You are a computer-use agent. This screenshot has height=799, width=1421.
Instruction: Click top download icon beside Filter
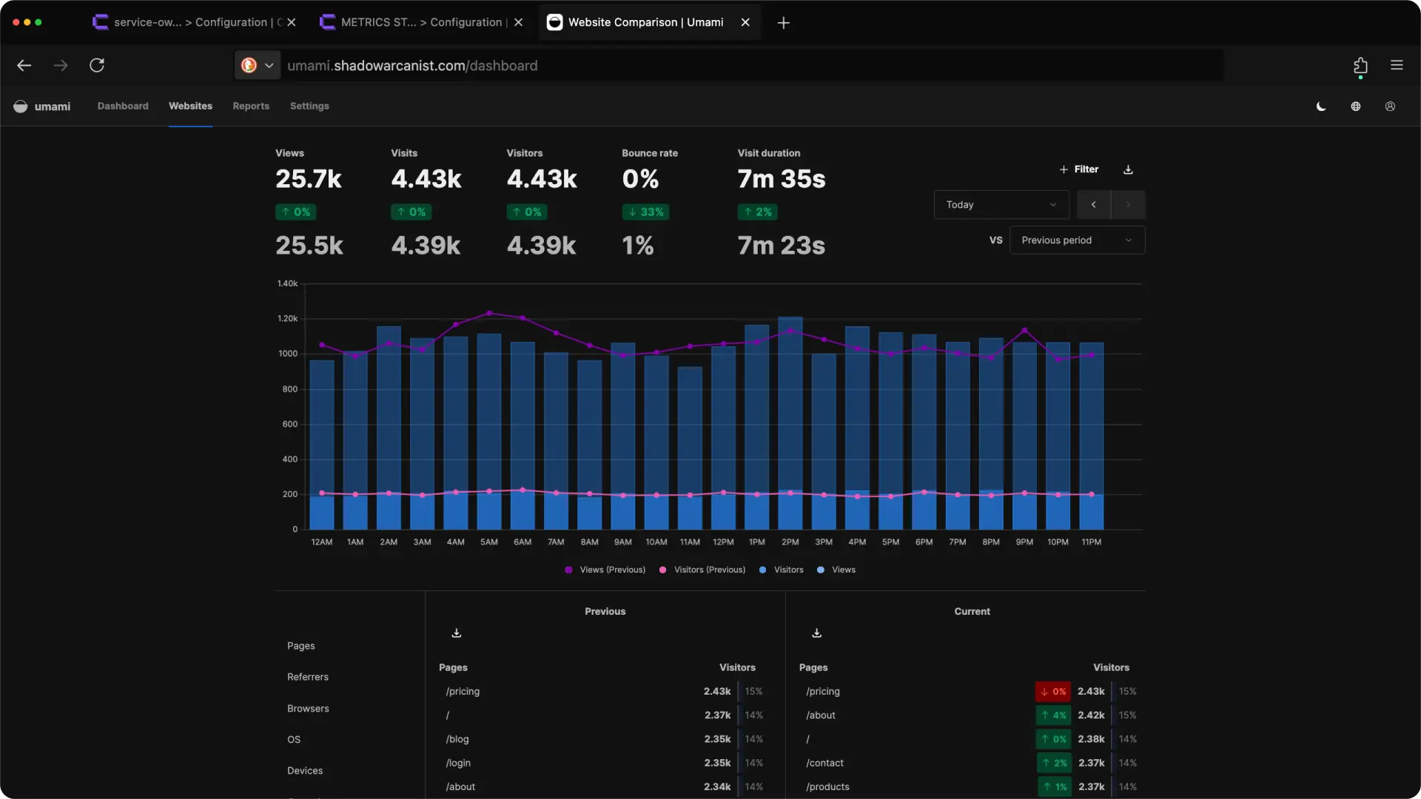1128,169
